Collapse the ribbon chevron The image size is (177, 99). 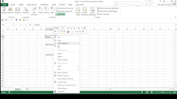(x=175, y=17)
